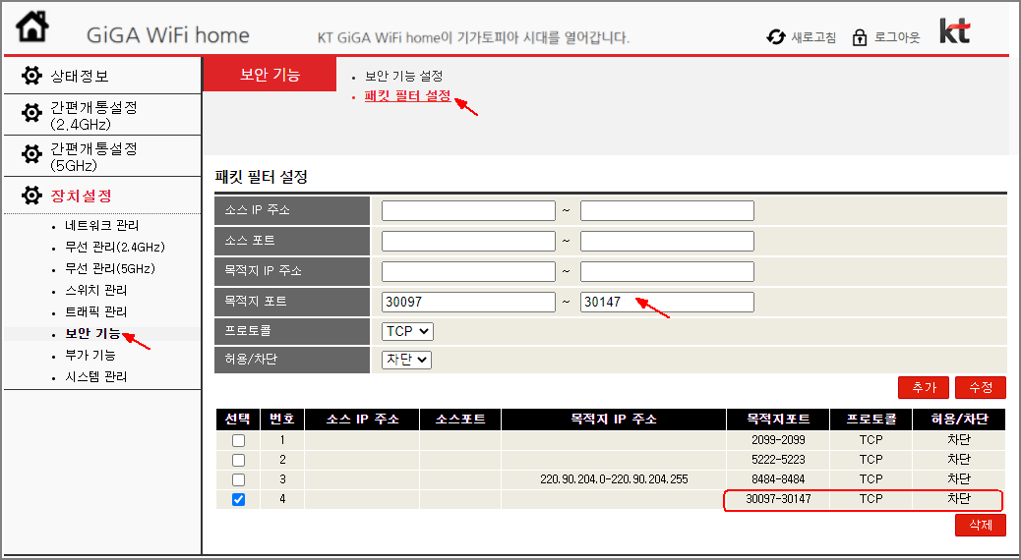
Task: Click the 수정 modify button
Action: coord(981,388)
